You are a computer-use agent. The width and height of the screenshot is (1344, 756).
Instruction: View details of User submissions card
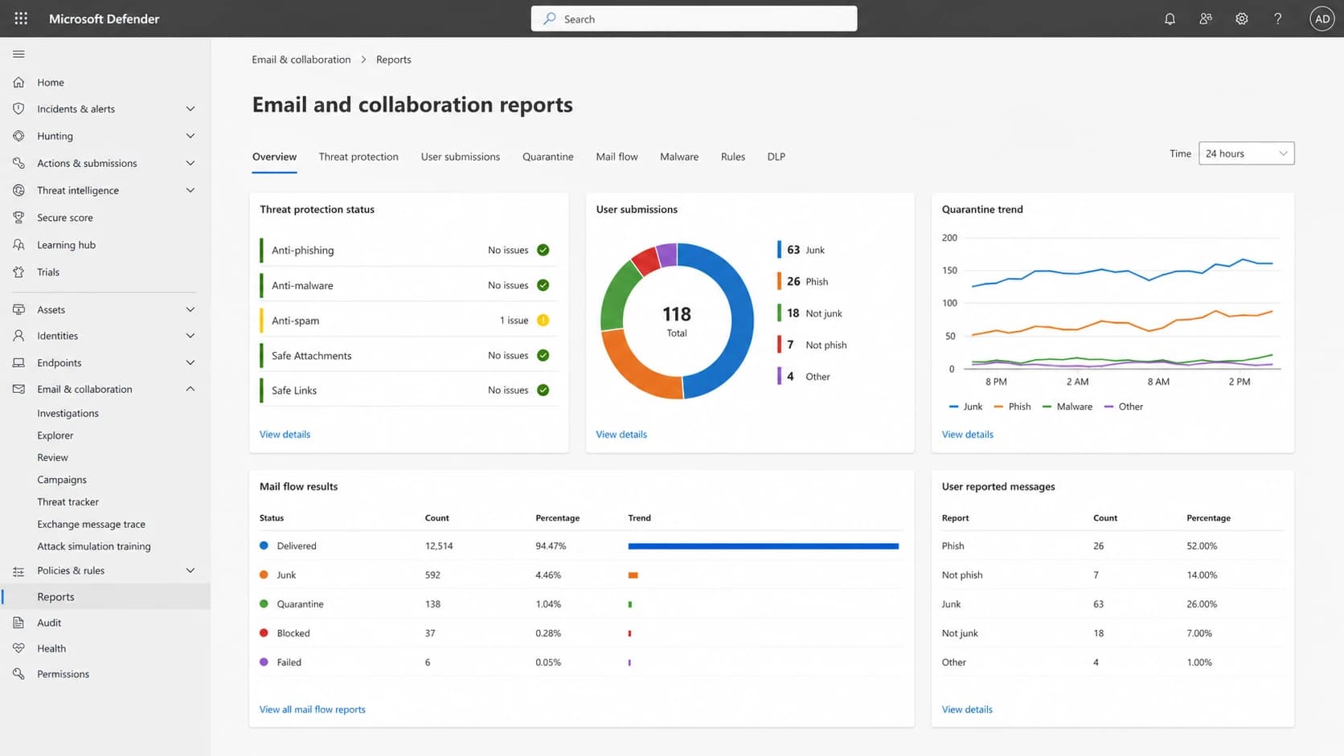[621, 434]
